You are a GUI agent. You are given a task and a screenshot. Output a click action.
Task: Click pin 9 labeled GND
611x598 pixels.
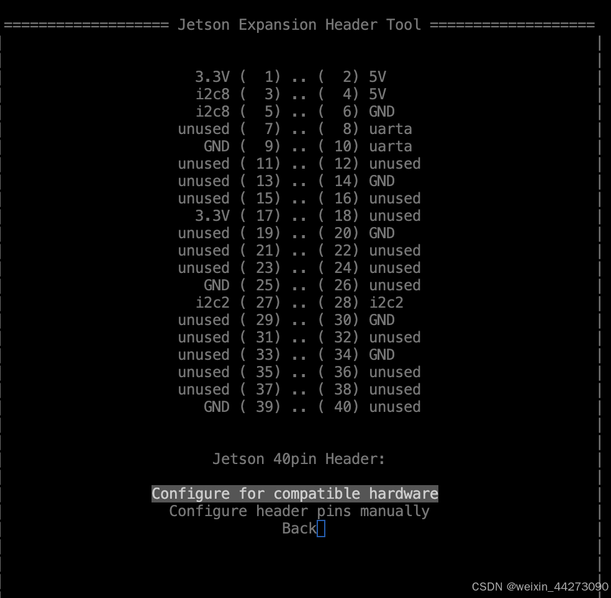242,146
